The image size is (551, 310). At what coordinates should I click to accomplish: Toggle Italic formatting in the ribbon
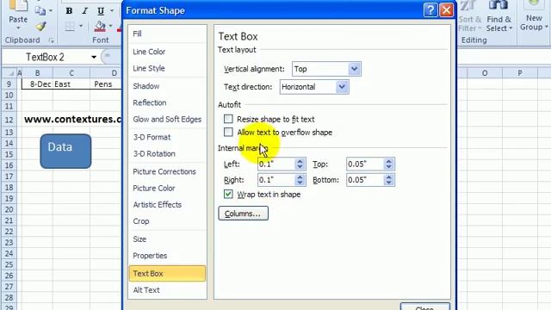[x=84, y=11]
